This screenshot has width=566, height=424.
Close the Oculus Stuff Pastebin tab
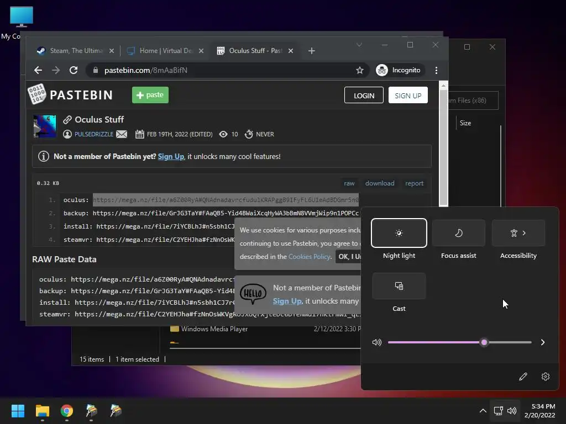pyautogui.click(x=291, y=51)
